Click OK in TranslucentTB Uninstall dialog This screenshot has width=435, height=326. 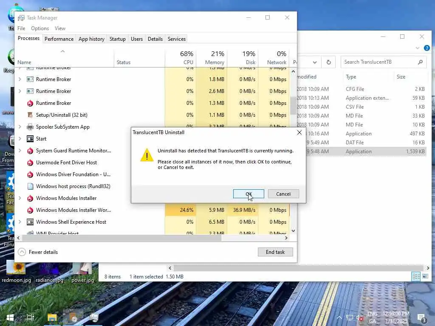(248, 194)
